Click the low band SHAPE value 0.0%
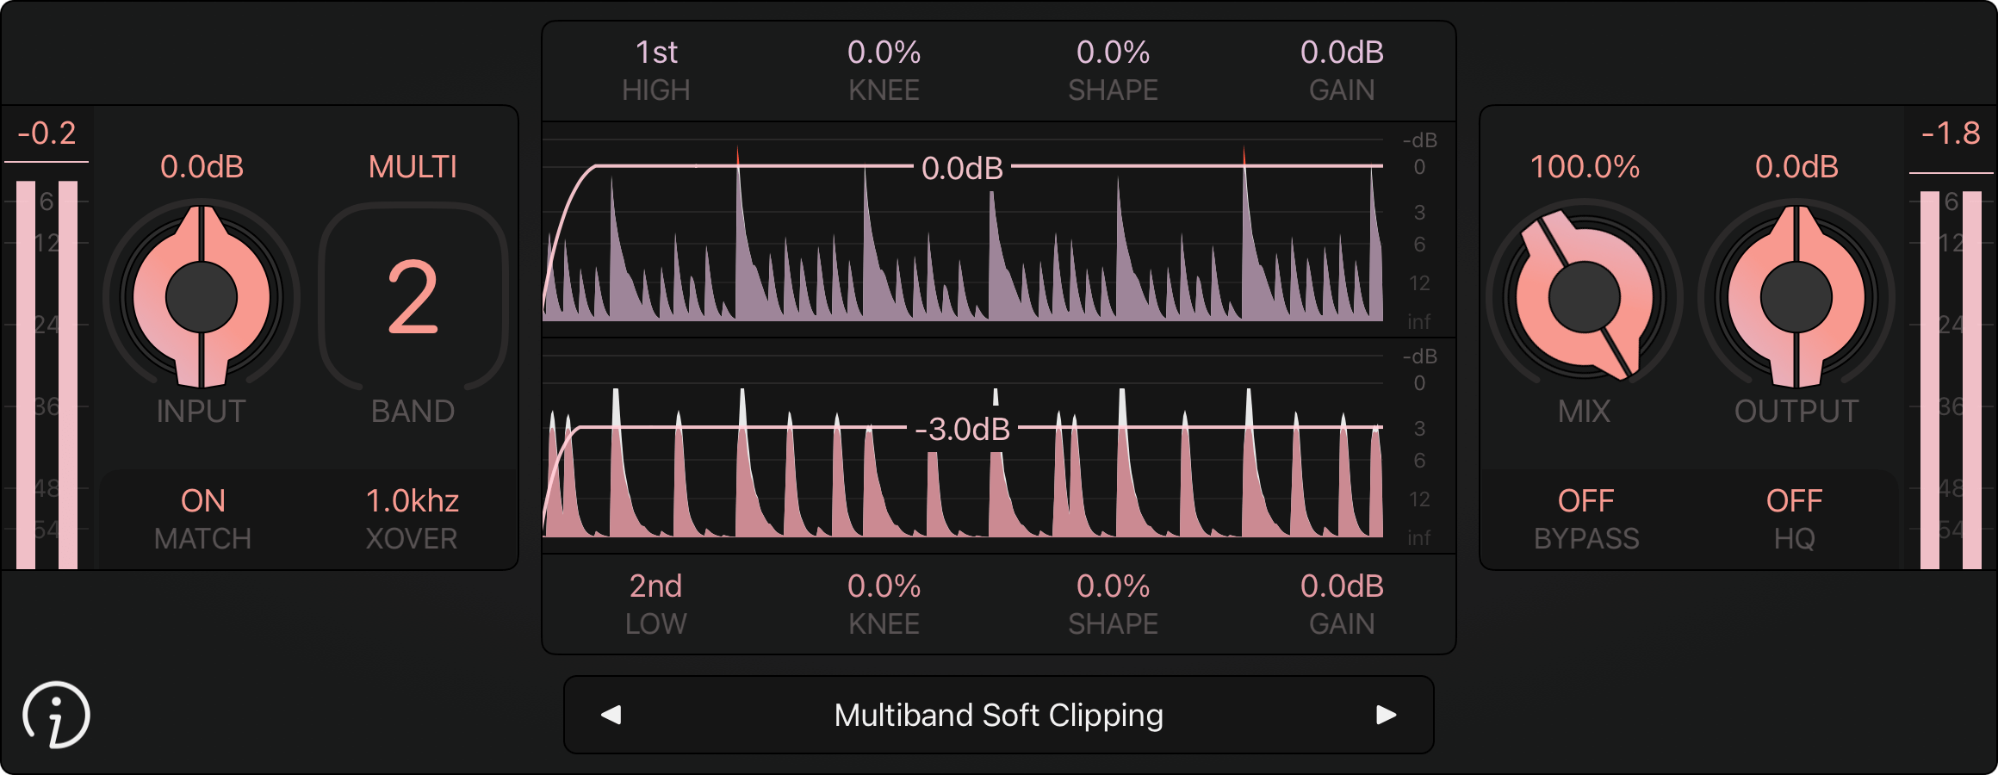 [1113, 604]
